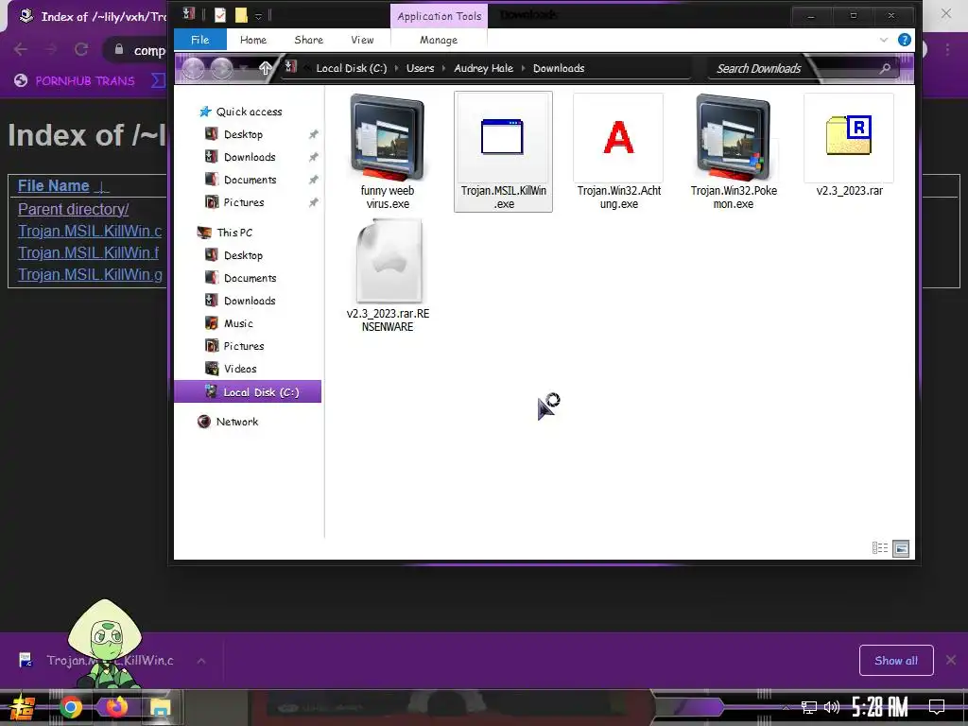This screenshot has width=968, height=726.
Task: Open Videos folder under This PC
Action: click(x=240, y=369)
